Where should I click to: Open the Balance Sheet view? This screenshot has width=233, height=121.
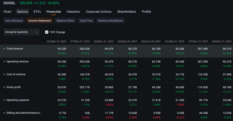click(x=65, y=21)
